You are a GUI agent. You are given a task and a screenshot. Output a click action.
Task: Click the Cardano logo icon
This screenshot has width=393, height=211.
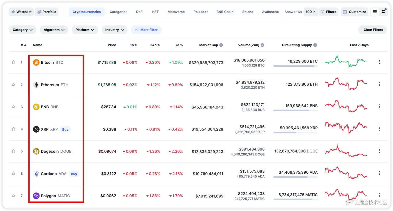click(36, 174)
